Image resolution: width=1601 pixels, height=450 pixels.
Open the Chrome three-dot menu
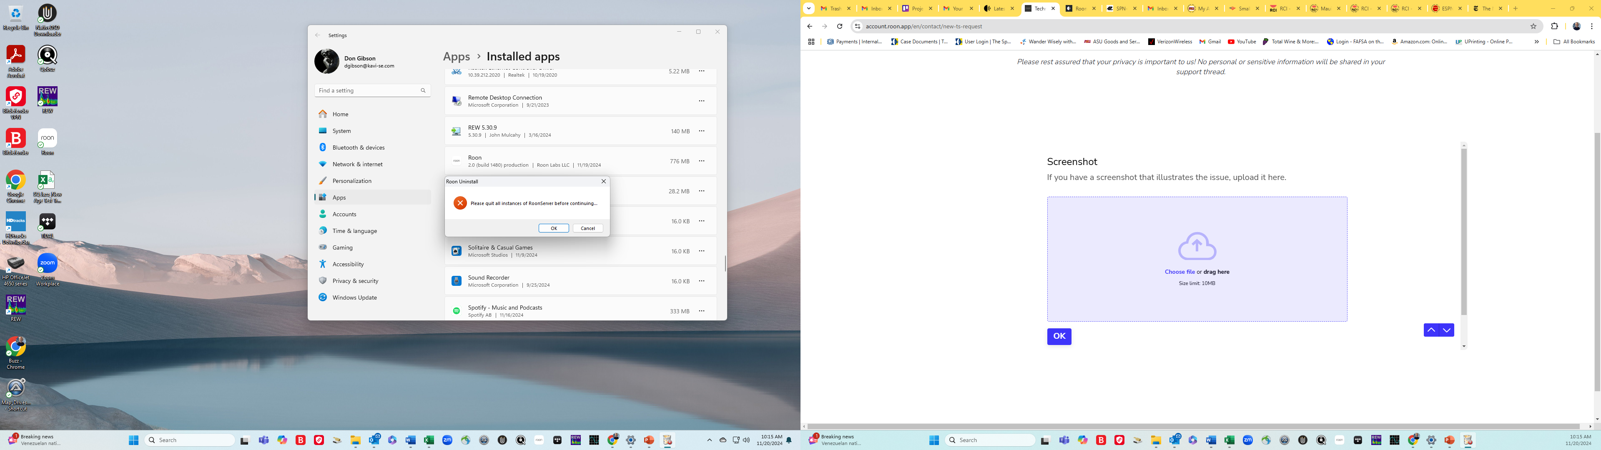(1591, 26)
